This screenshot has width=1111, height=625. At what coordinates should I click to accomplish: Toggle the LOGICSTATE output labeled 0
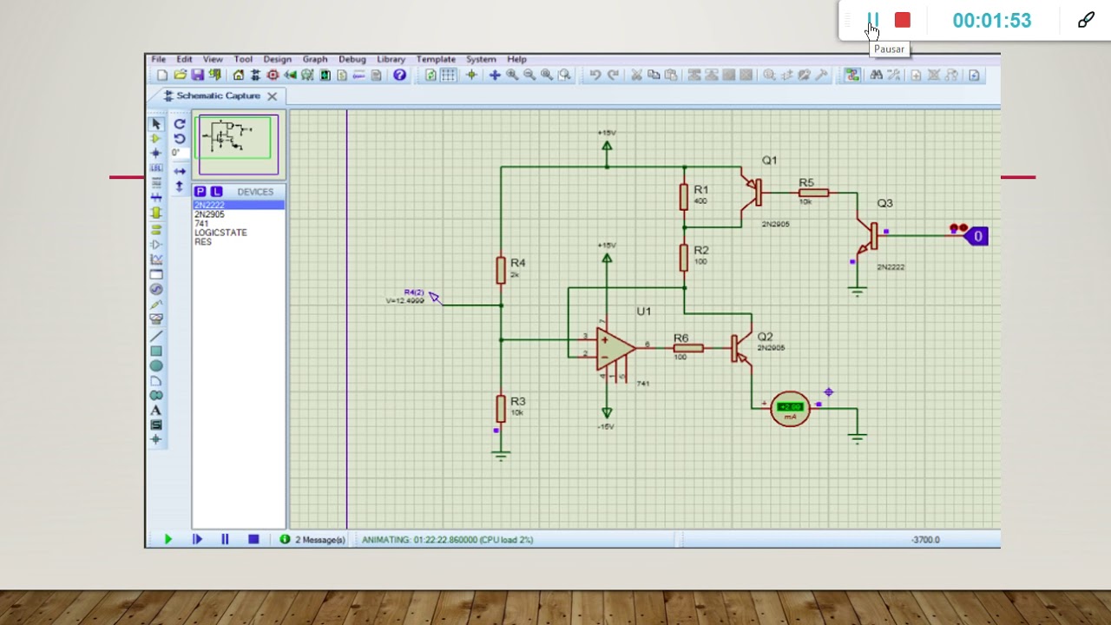pyautogui.click(x=976, y=236)
